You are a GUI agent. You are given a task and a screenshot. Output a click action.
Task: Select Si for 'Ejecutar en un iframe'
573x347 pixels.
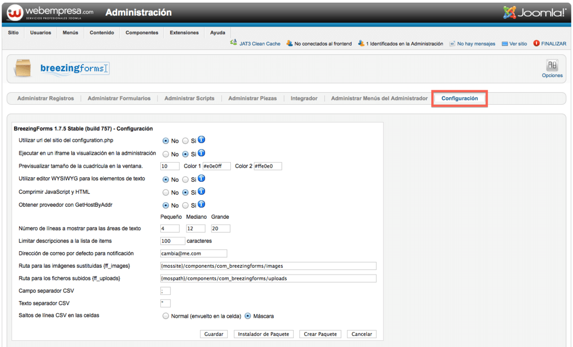pyautogui.click(x=185, y=154)
